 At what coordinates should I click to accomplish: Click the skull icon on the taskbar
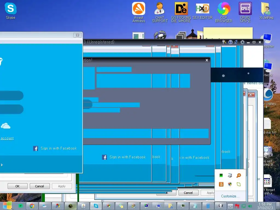coord(220,206)
